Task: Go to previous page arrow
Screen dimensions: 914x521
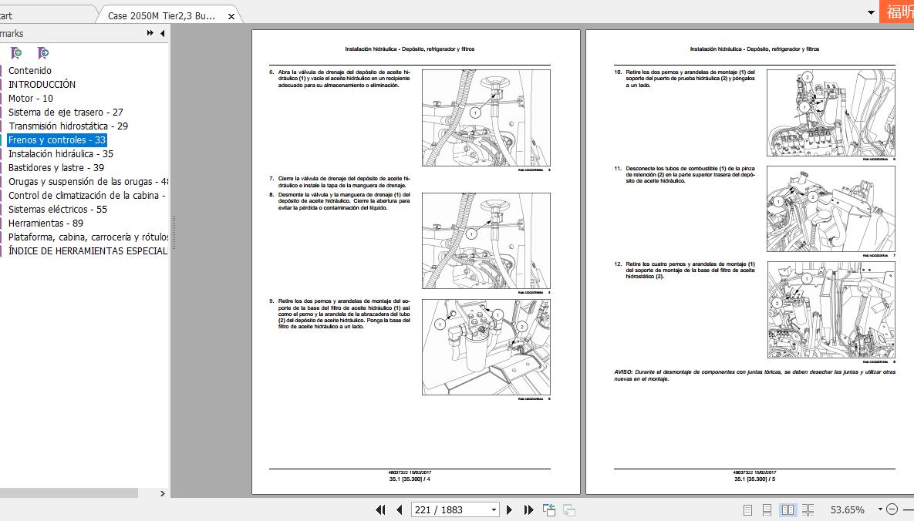Action: [x=400, y=510]
